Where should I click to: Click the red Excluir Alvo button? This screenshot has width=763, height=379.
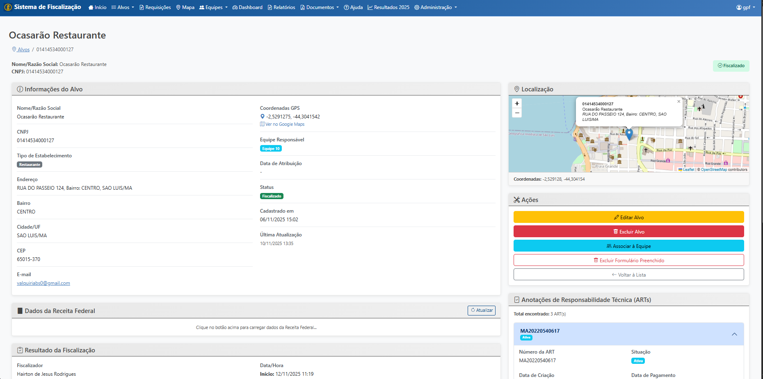(x=628, y=231)
